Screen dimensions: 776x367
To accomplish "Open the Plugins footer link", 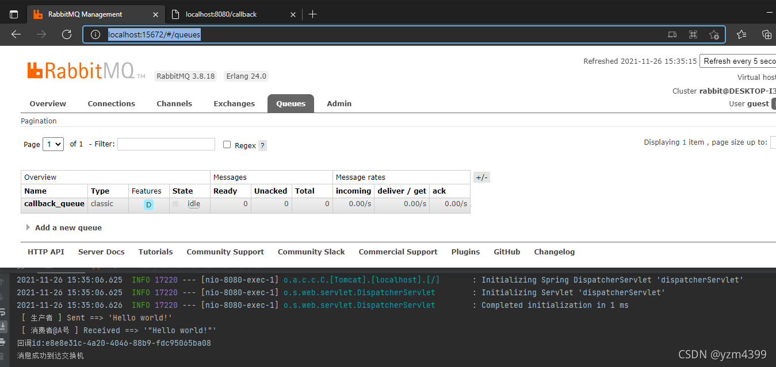I will coord(465,252).
